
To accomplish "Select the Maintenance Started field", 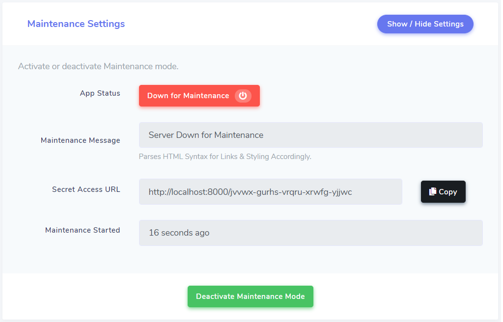I will pos(310,233).
